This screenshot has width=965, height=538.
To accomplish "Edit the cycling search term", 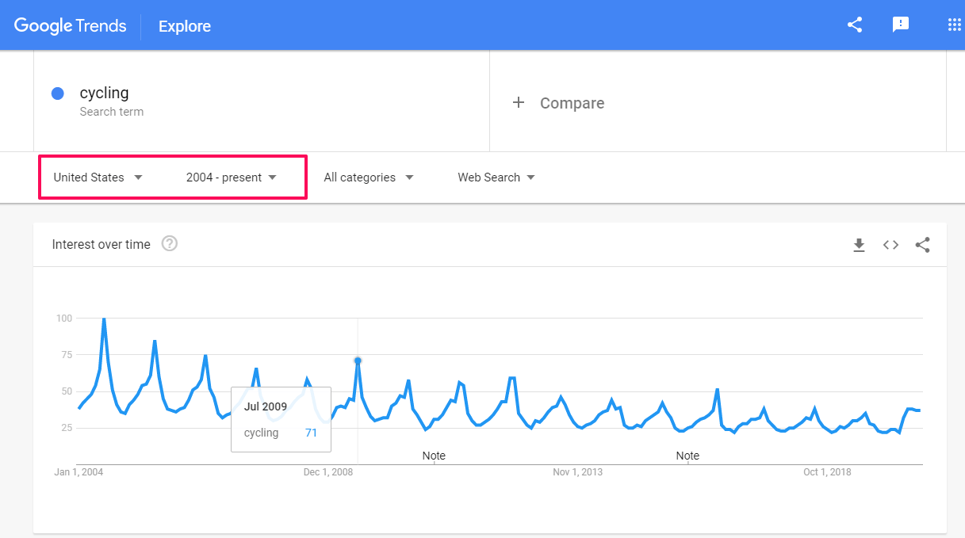I will tap(104, 93).
